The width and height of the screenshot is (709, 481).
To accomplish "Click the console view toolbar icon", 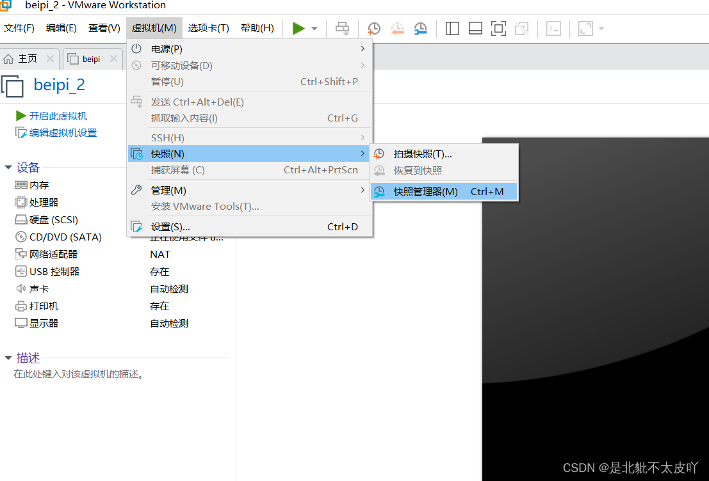I will [553, 28].
